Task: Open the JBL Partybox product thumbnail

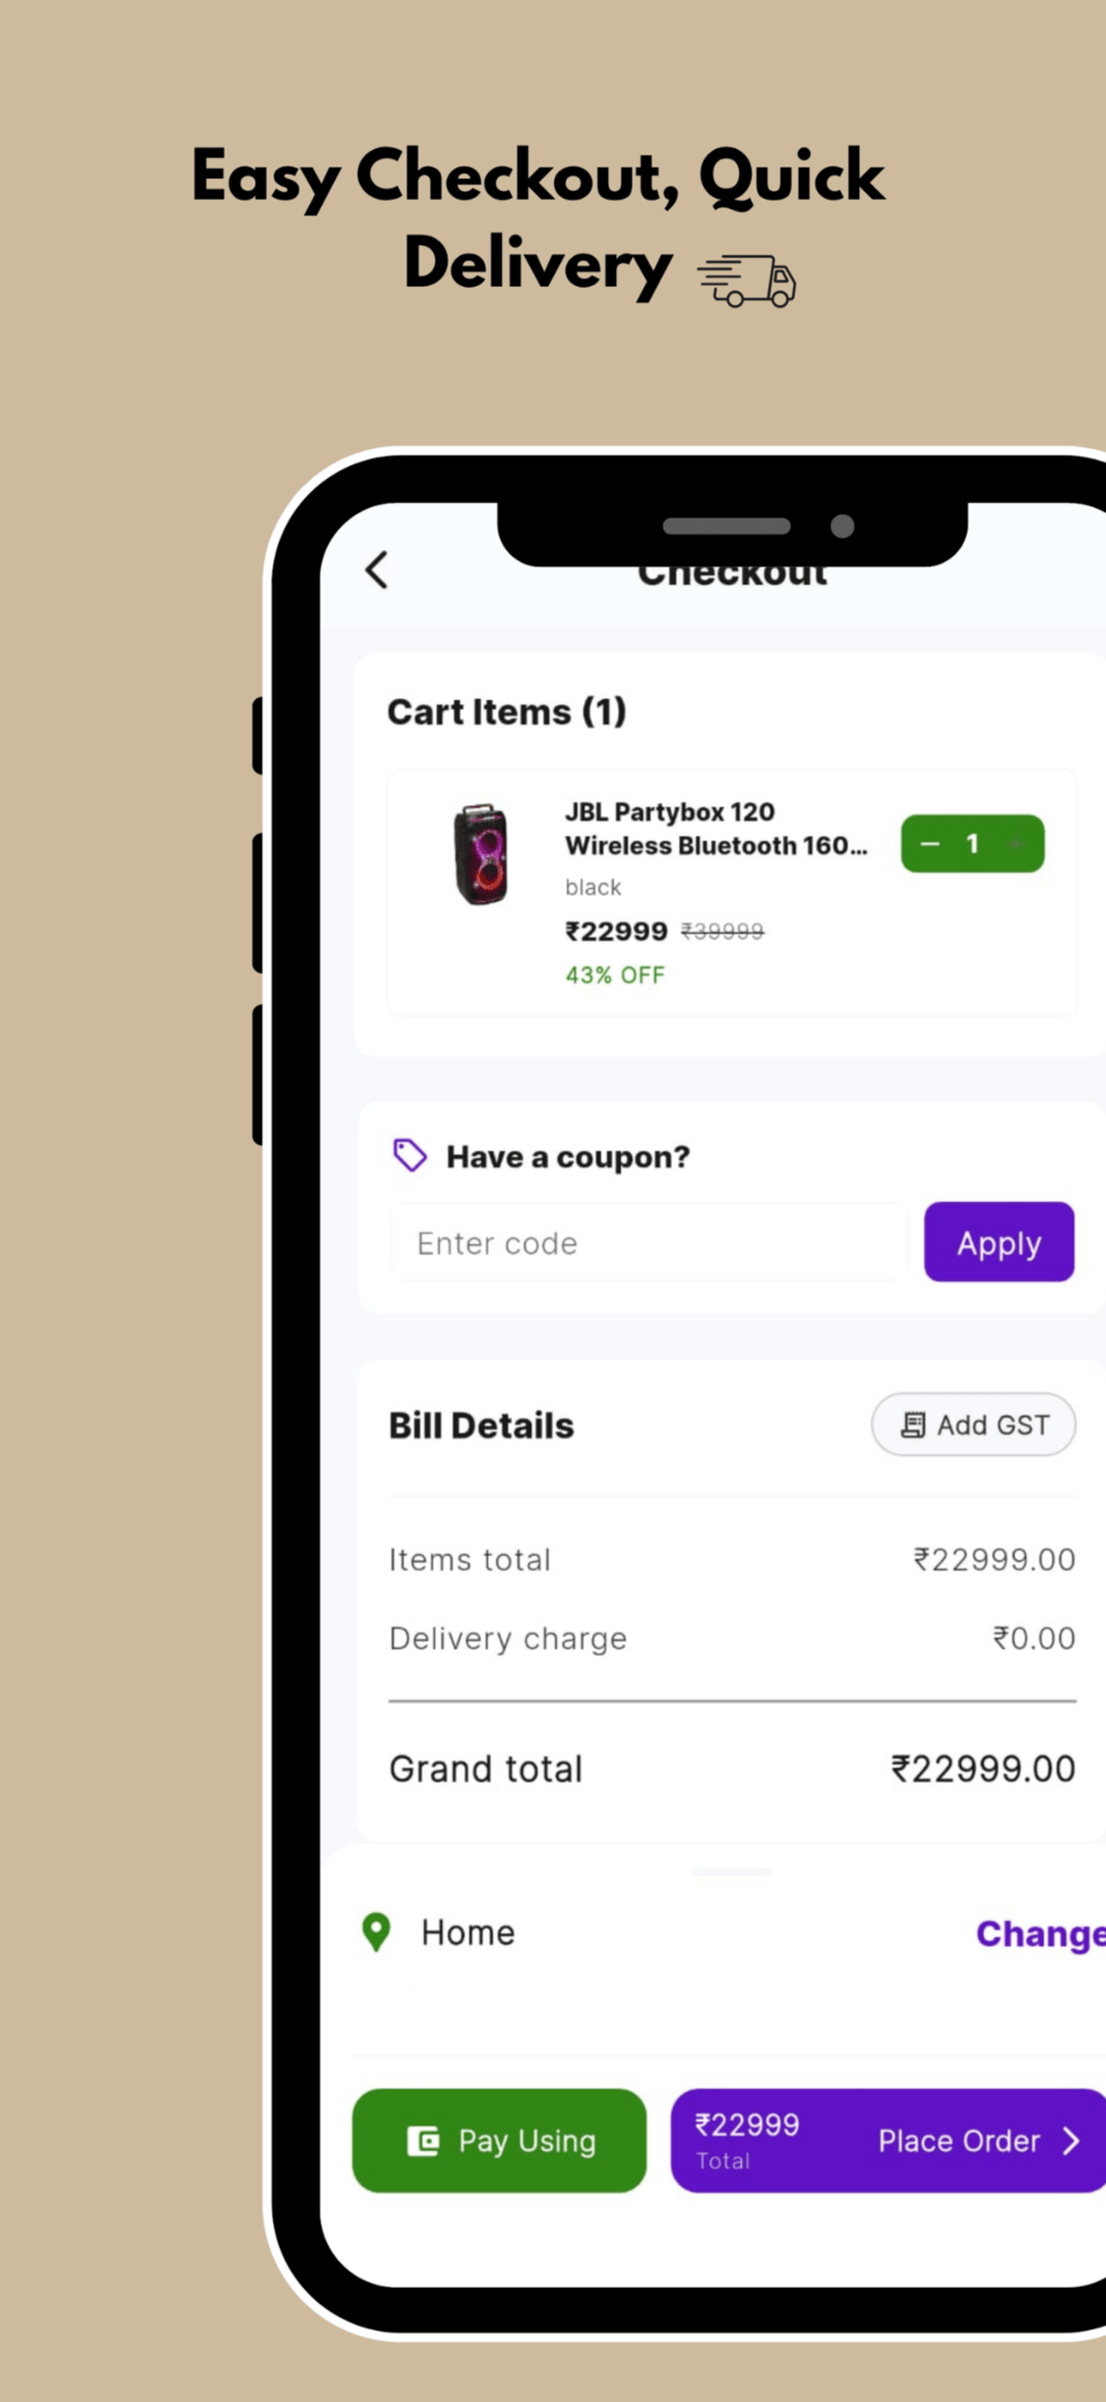Action: [480, 854]
